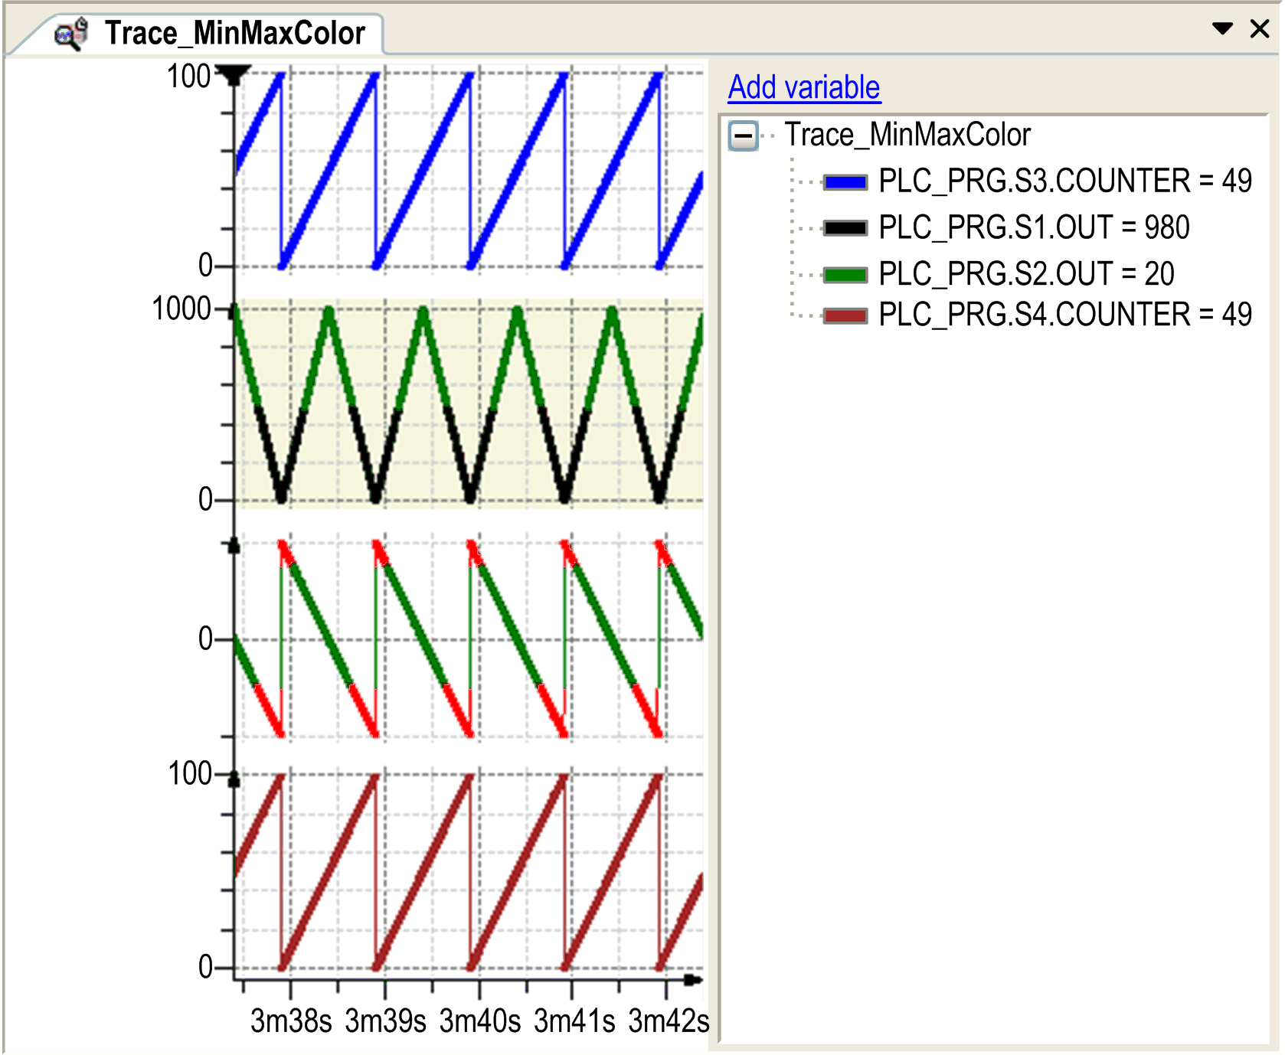
Task: Open the tab list dropdown arrow
Action: click(1222, 29)
